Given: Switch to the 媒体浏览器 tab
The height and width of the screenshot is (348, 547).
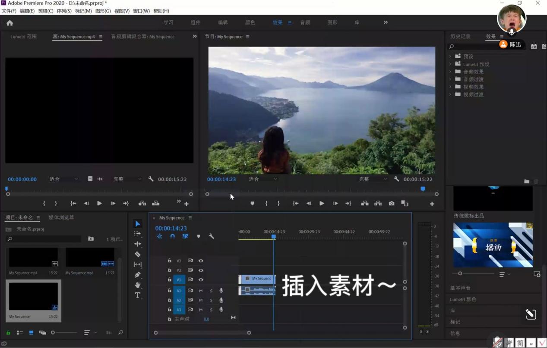Looking at the screenshot, I should point(61,217).
